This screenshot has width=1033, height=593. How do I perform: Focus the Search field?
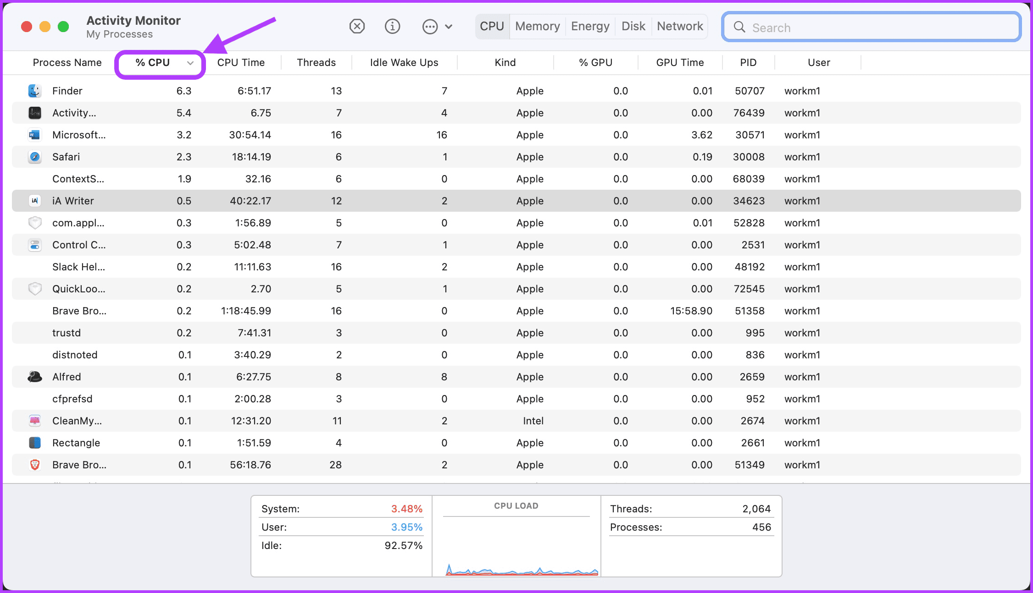871,27
